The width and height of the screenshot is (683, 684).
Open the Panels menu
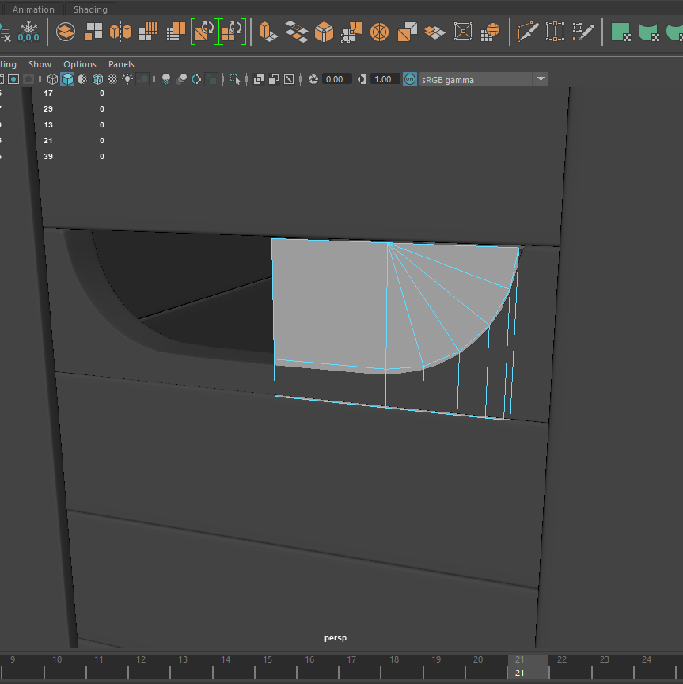[121, 64]
